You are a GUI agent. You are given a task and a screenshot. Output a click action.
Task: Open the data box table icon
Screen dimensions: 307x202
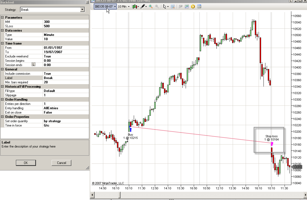tap(199, 6)
